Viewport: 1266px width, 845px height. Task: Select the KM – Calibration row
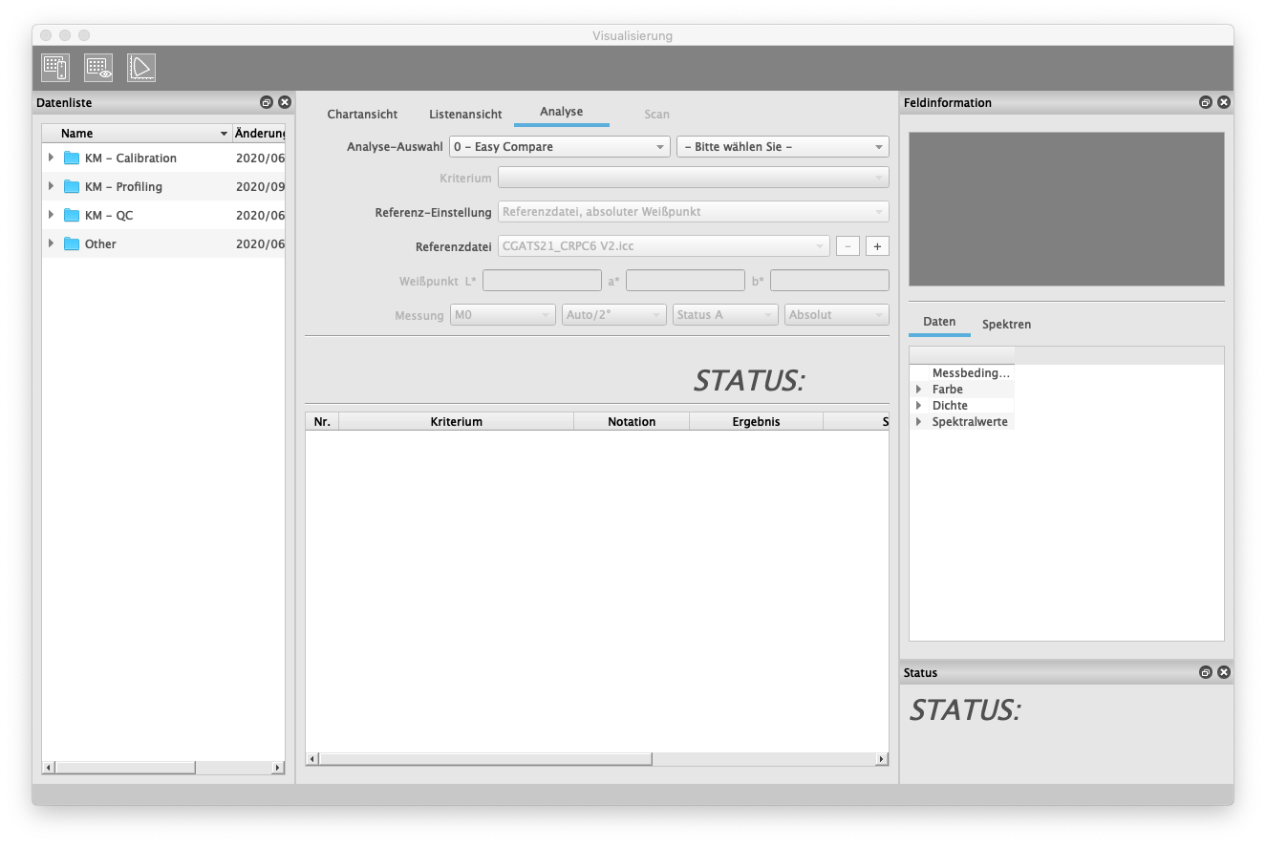click(x=163, y=158)
